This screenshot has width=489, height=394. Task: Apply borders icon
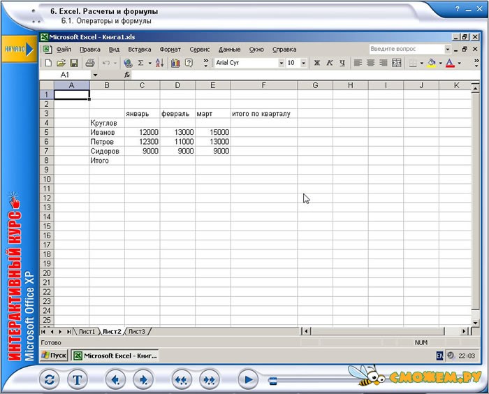(413, 63)
